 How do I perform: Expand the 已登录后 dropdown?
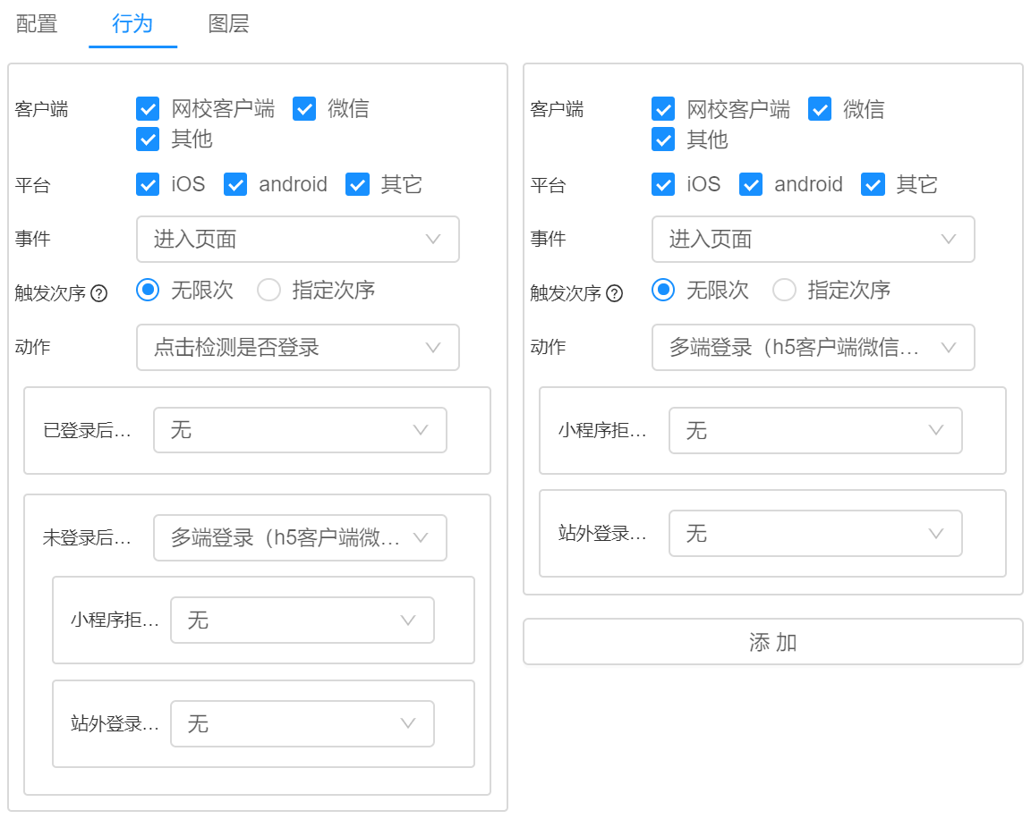pyautogui.click(x=300, y=430)
